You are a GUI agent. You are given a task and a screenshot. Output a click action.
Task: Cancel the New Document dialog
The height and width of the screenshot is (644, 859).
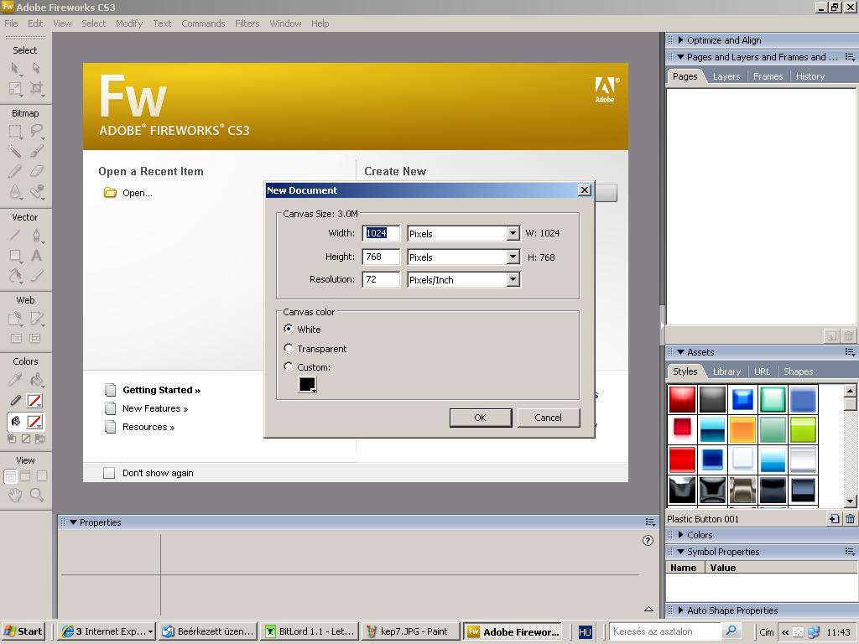click(x=548, y=418)
